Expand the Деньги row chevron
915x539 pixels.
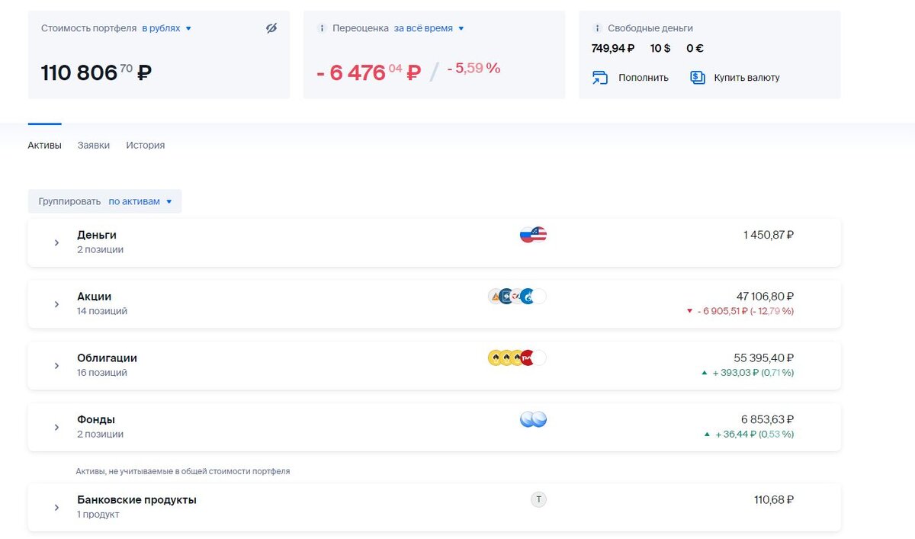pos(56,242)
